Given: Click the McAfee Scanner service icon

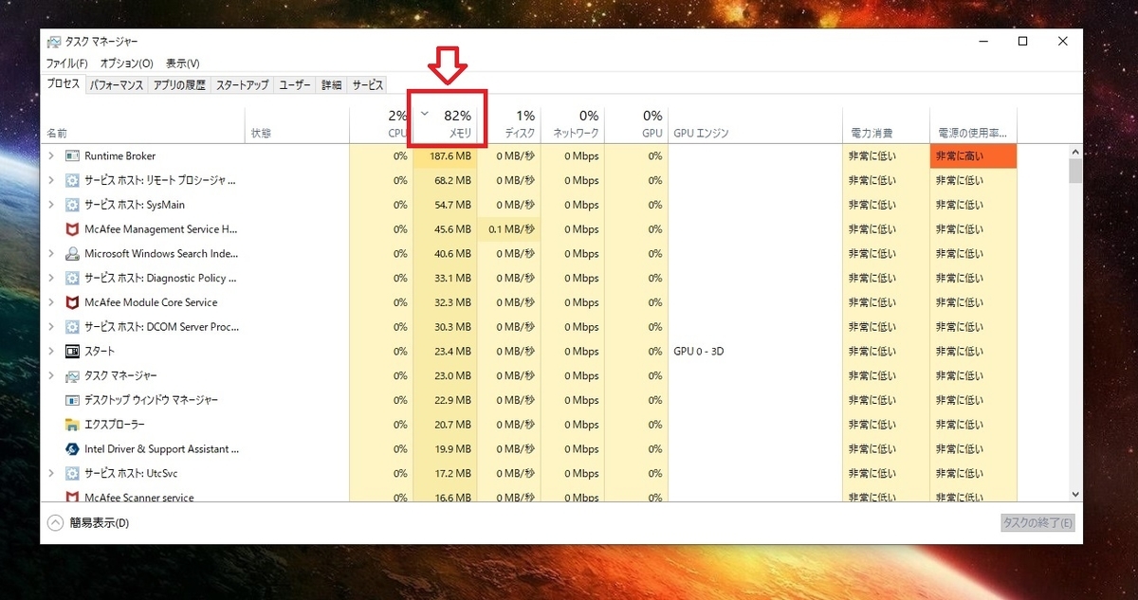Looking at the screenshot, I should 72,497.
